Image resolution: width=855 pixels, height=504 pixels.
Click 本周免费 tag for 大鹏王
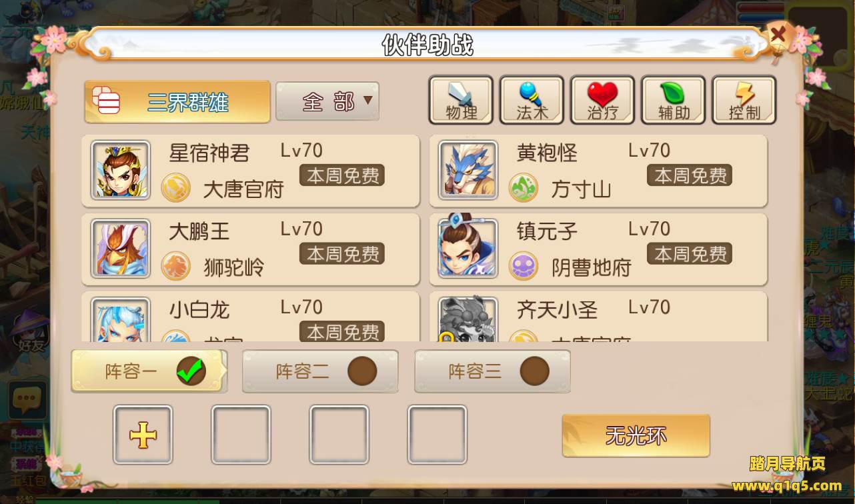[x=342, y=254]
